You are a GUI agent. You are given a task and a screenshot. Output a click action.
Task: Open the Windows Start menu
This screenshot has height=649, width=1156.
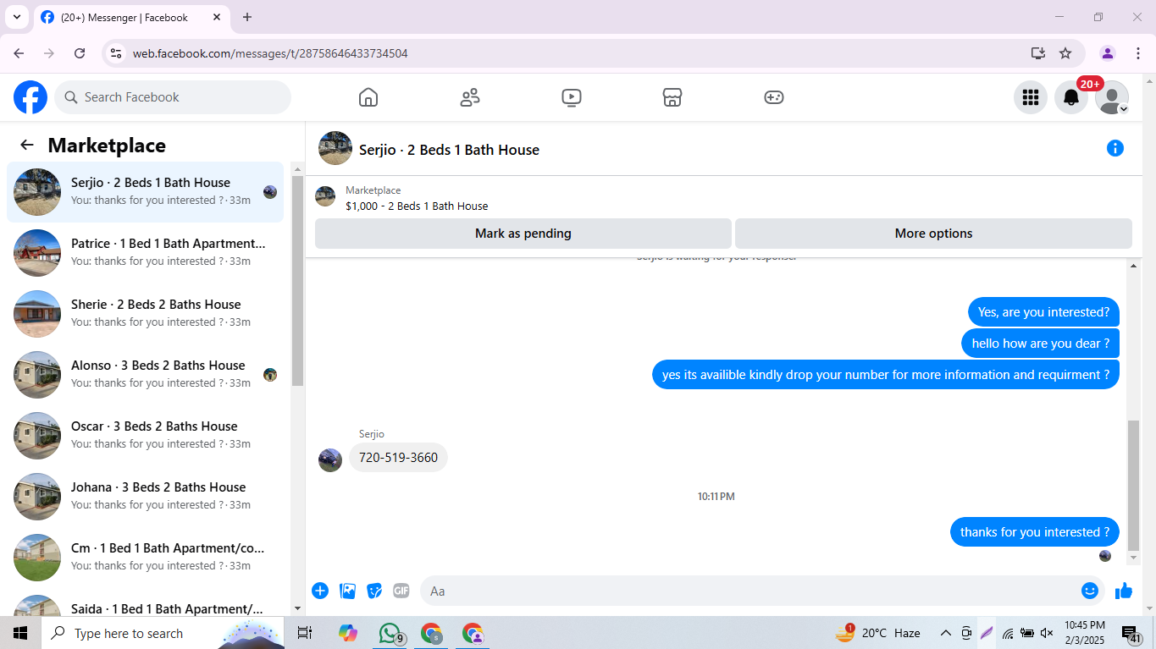(x=20, y=633)
